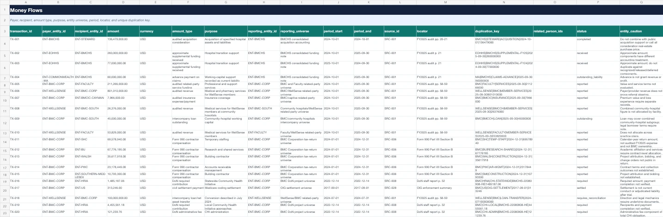Image resolution: width=663 pixels, height=217 pixels.
Task: Click the period_start header cell
Action: point(338,31)
